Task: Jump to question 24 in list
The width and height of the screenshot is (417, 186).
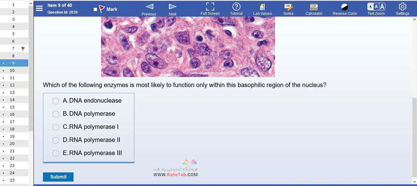Action: coord(14,173)
